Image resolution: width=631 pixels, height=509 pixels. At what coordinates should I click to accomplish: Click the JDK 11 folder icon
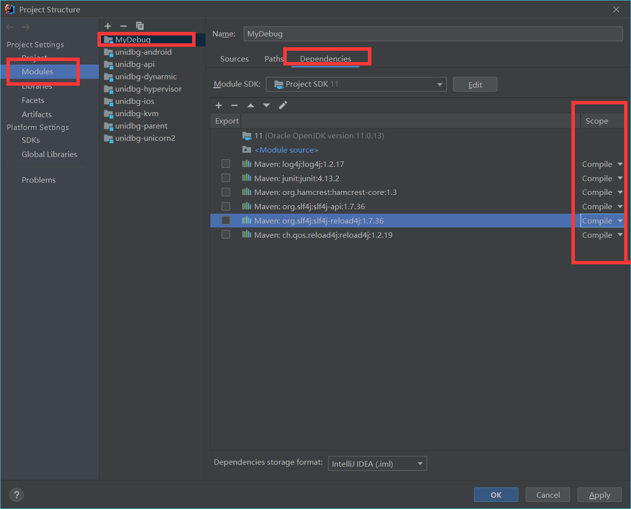247,135
